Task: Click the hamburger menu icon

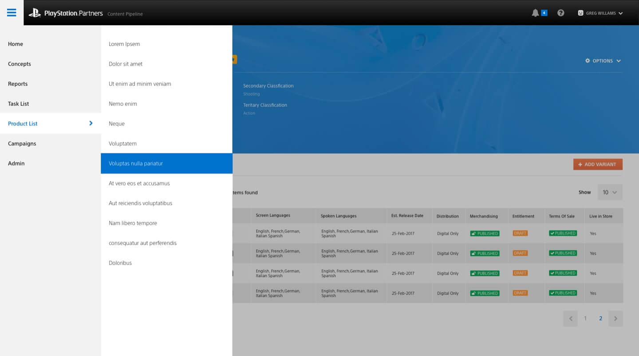Action: tap(12, 12)
